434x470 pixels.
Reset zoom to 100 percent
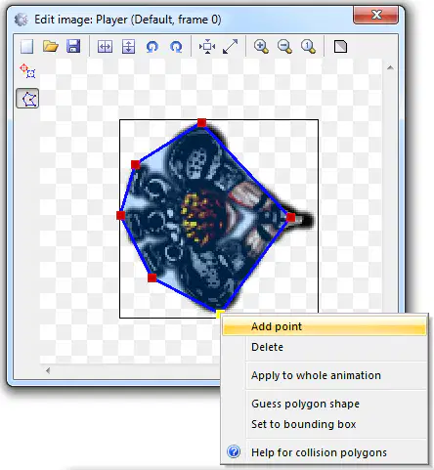[308, 47]
